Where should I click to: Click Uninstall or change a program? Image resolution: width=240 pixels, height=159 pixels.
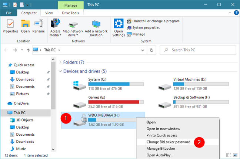[x=153, y=21]
